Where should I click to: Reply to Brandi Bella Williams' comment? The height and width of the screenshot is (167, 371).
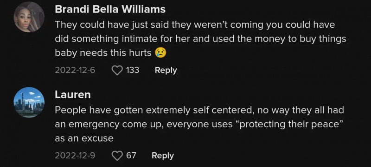pos(166,70)
